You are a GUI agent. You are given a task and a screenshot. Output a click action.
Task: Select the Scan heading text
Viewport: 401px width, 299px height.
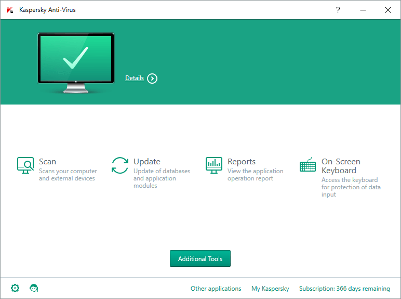[47, 162]
